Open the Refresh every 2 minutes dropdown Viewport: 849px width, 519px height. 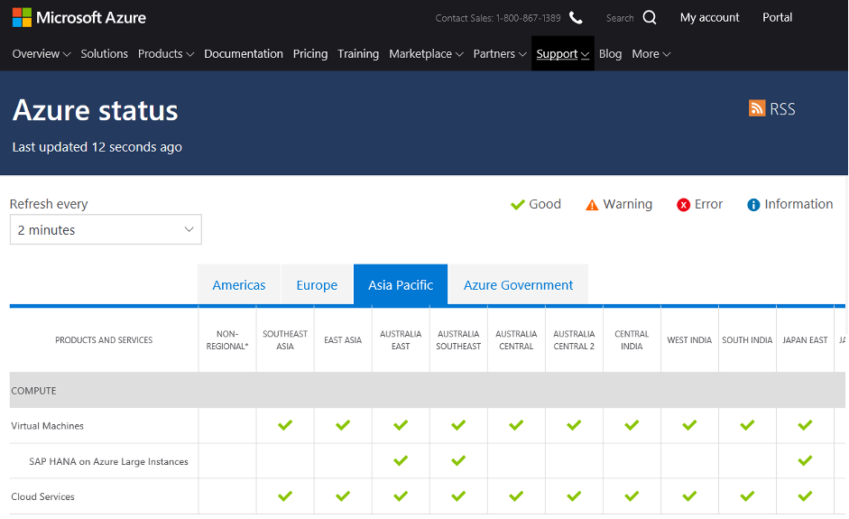pos(106,229)
